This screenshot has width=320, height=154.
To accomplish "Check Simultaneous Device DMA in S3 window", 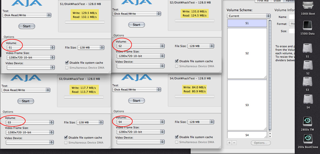I will [x=66, y=143].
